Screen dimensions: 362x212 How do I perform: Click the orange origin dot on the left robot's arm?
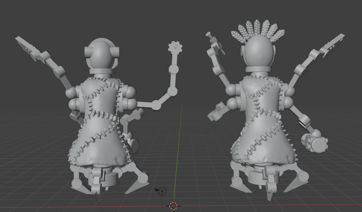coord(44,61)
